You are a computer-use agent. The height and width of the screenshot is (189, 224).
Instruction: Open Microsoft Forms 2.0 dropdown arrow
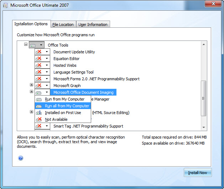click(47, 79)
